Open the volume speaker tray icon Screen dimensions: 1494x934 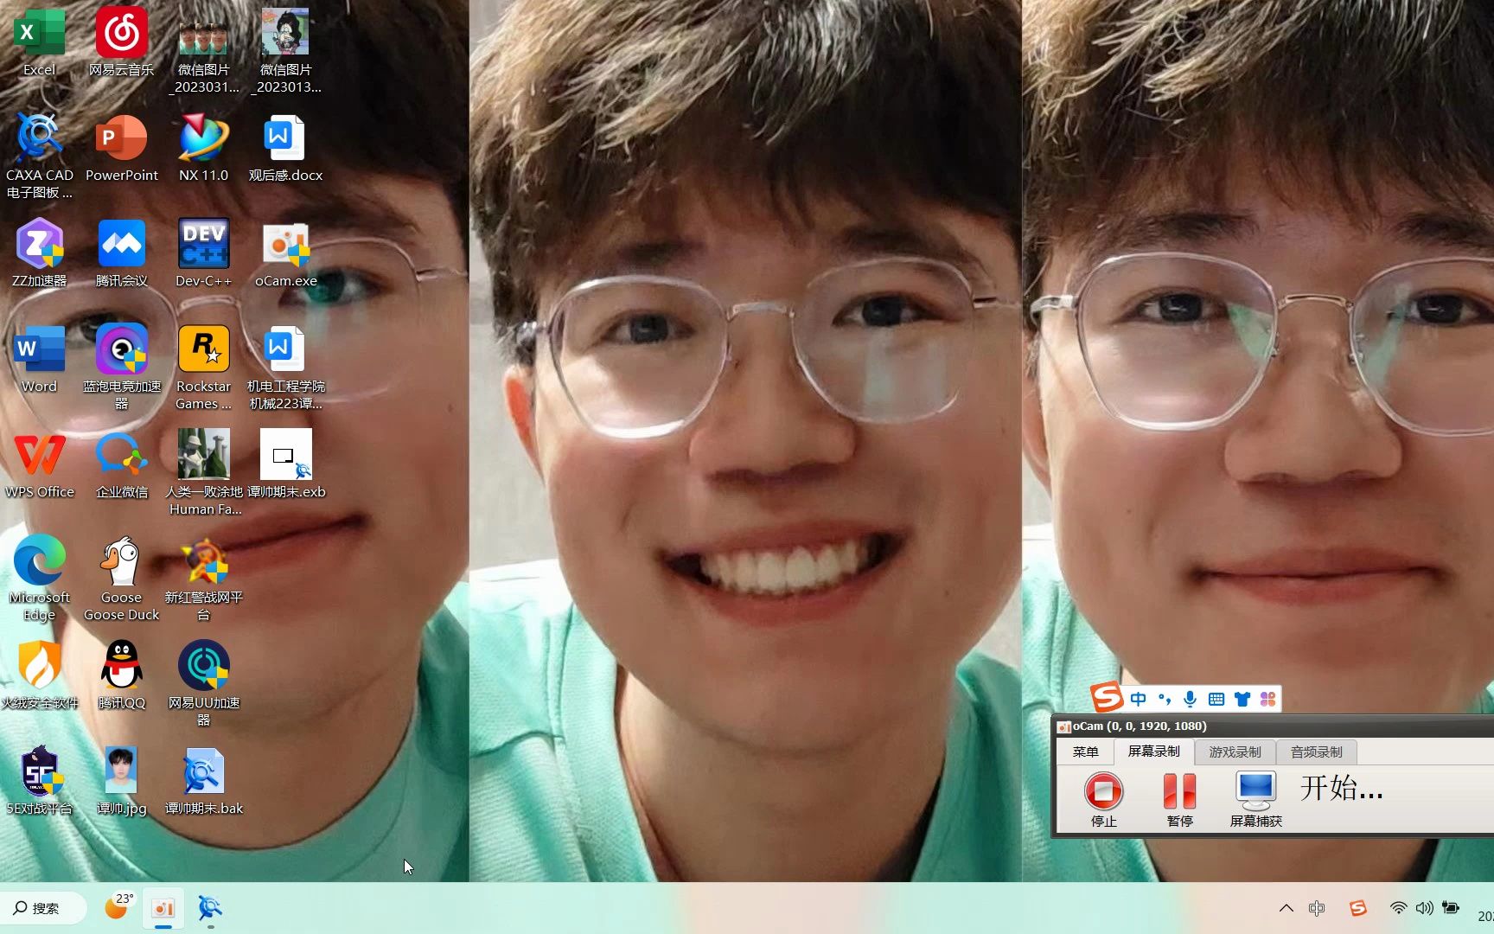(x=1424, y=908)
